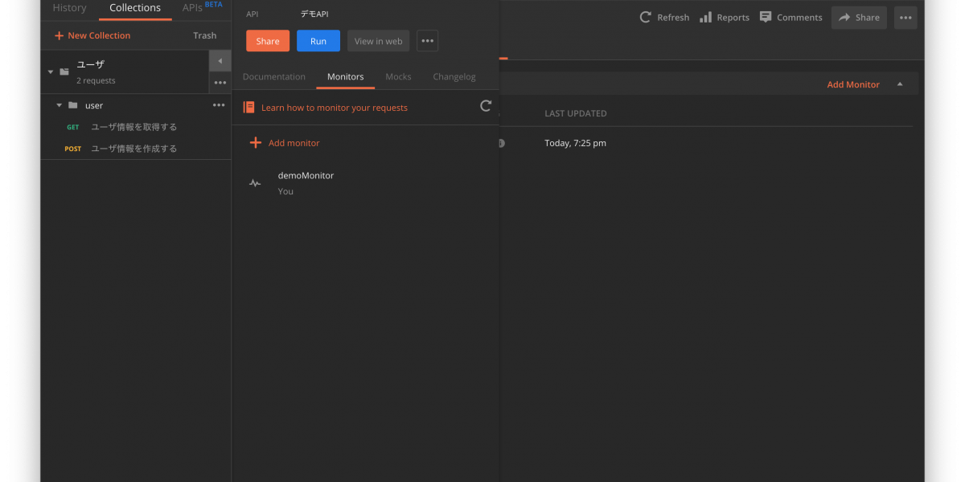
Task: Click the blue Run button
Action: (318, 41)
